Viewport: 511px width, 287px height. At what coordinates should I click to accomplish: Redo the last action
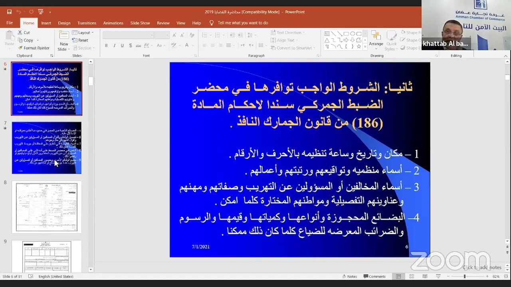click(x=31, y=12)
